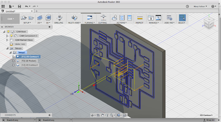Open the File menu icon
The image size is (221, 122).
pos(11,6)
